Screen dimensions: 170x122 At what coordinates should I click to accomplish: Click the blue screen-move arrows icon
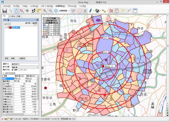click(56, 11)
